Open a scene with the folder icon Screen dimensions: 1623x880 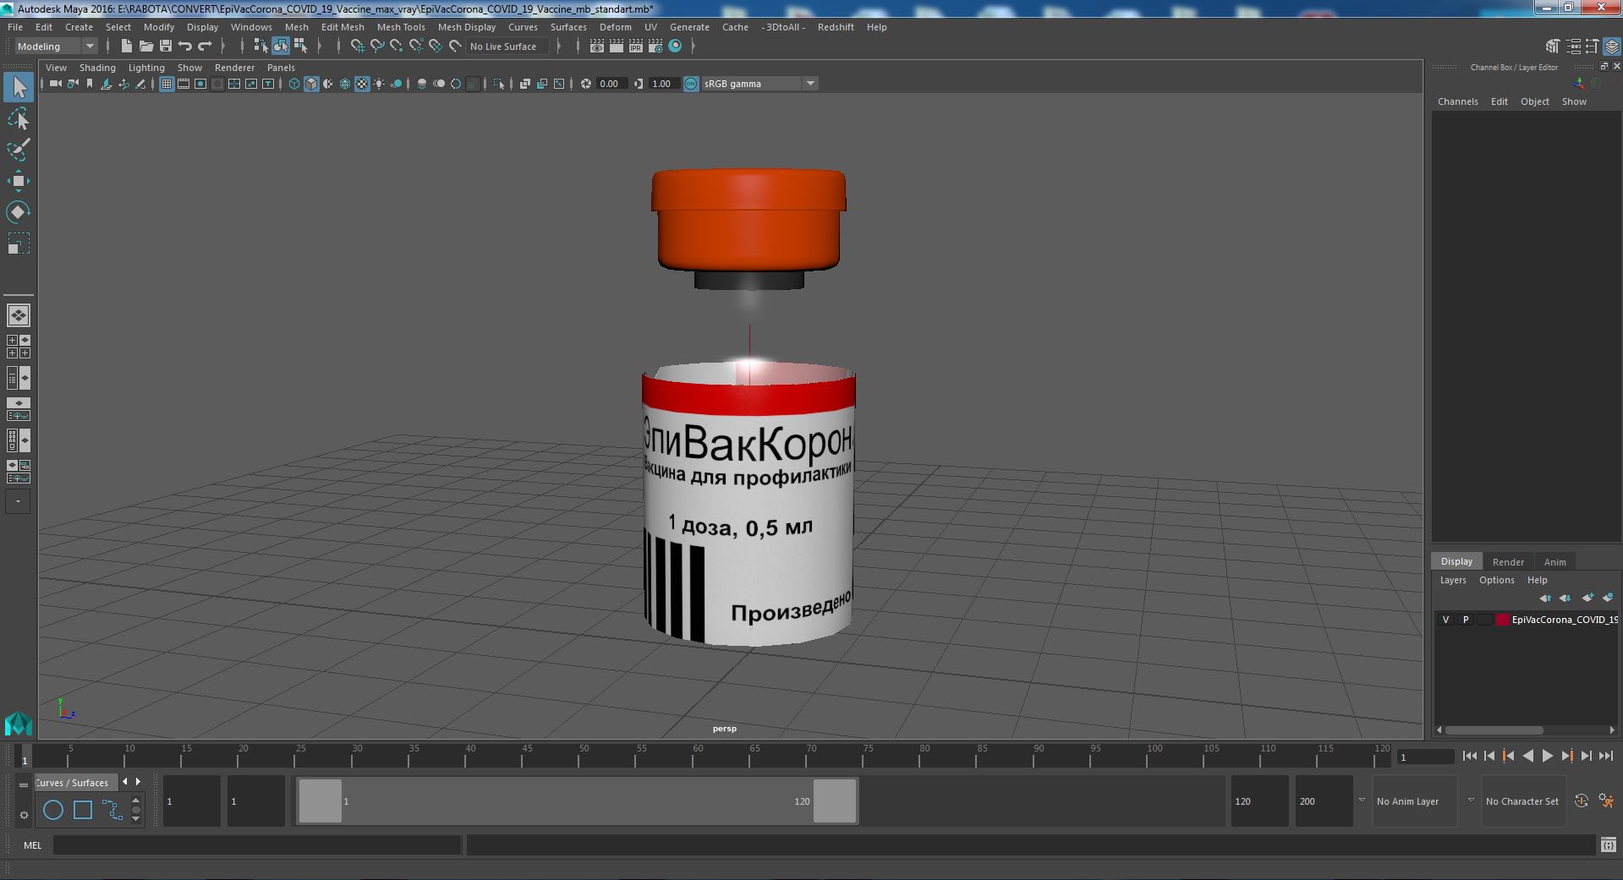click(145, 46)
